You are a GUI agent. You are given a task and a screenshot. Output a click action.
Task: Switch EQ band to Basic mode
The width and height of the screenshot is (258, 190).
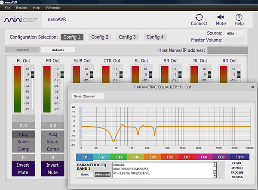(x=85, y=174)
